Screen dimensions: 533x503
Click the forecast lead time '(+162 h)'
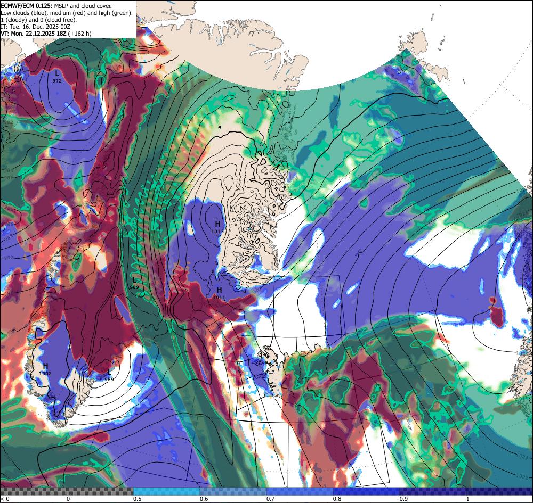click(79, 33)
